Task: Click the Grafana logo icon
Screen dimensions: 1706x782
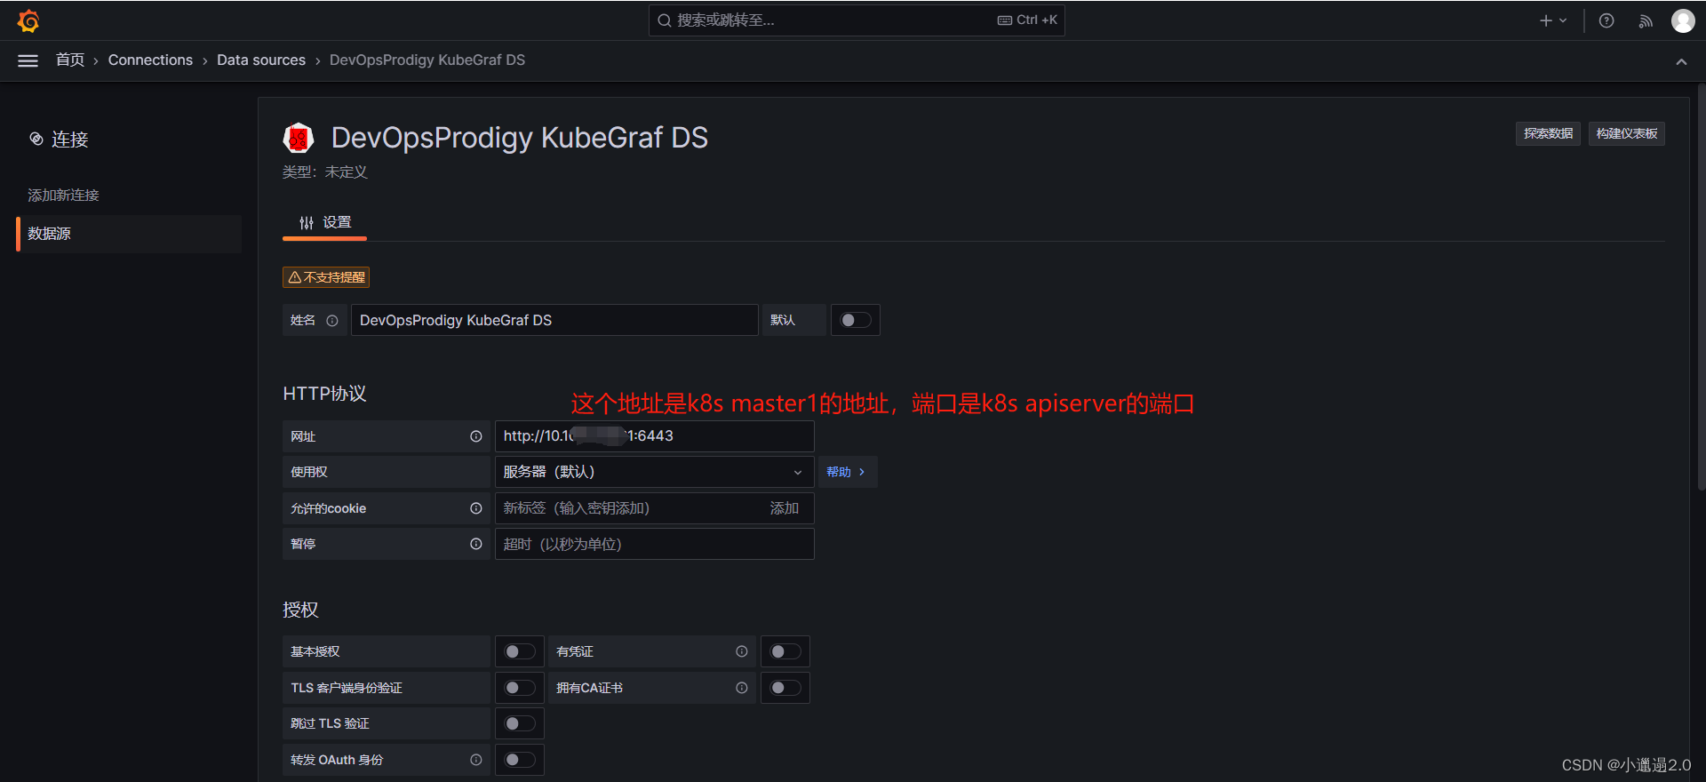Action: [28, 20]
